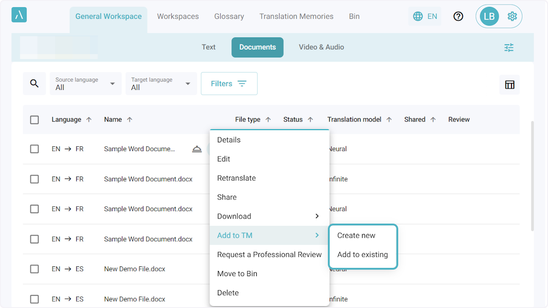Viewport: 548px width, 308px height.
Task: Choose Create new from submenu
Action: [356, 235]
